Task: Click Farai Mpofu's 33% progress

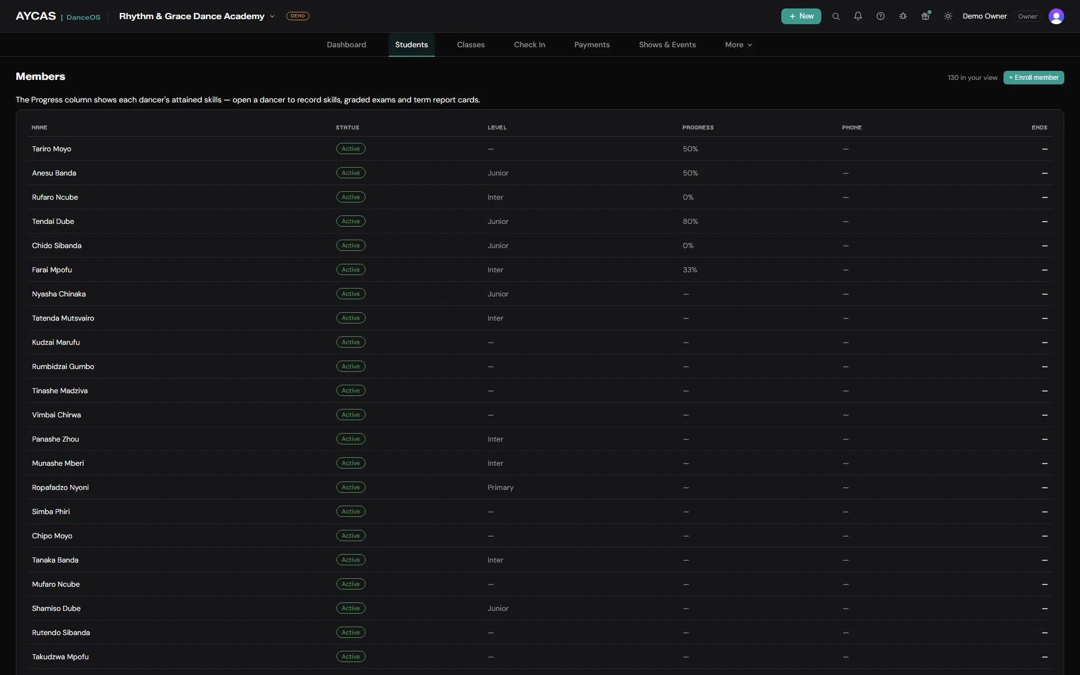Action: 690,270
